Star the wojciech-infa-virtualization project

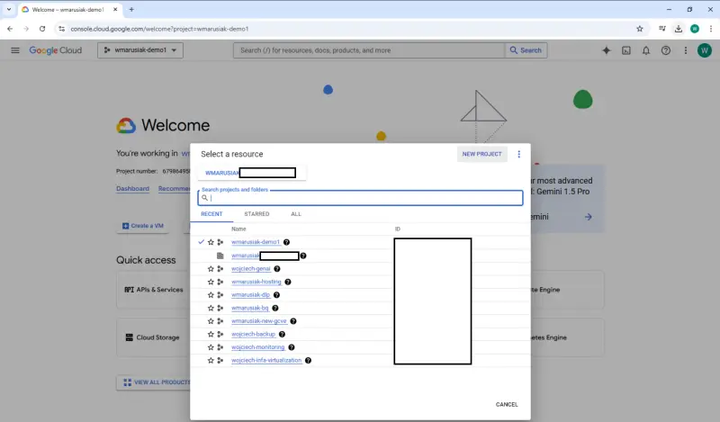(x=211, y=361)
